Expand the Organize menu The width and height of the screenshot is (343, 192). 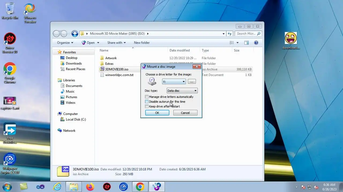pos(65,43)
